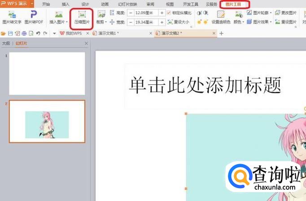Increase height with the plus stepper
Image resolution: width=306 pixels, height=201 pixels.
point(162,13)
